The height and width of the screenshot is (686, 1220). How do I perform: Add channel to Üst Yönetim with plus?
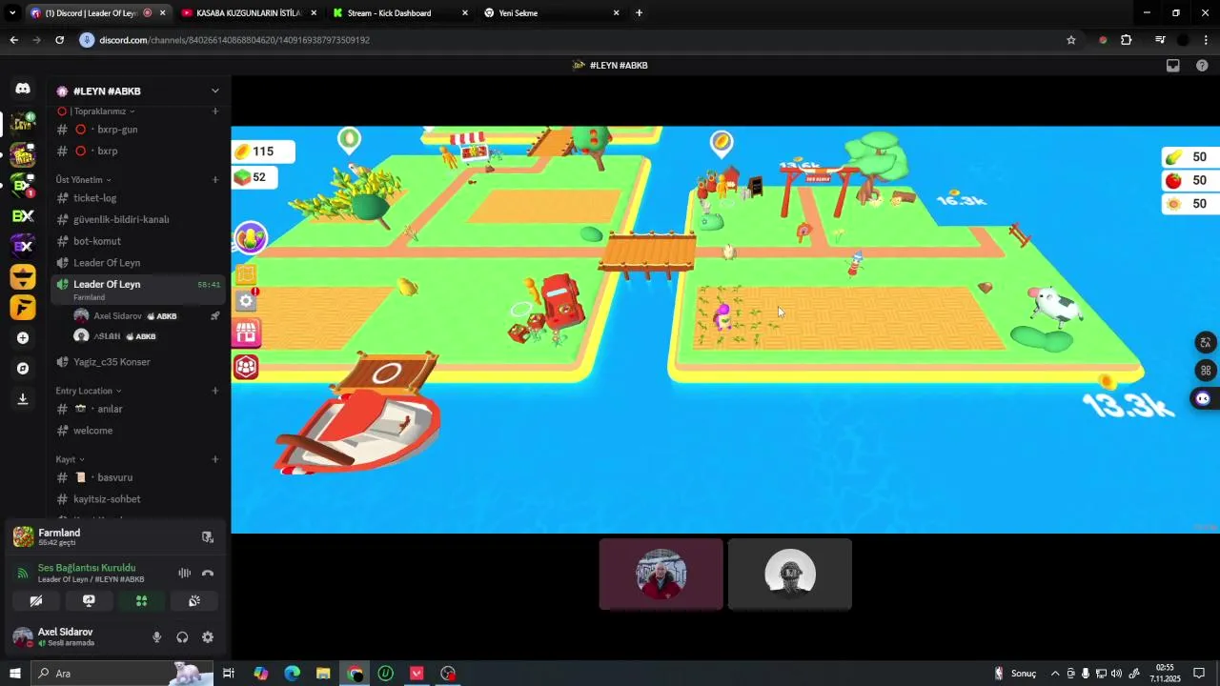point(215,179)
